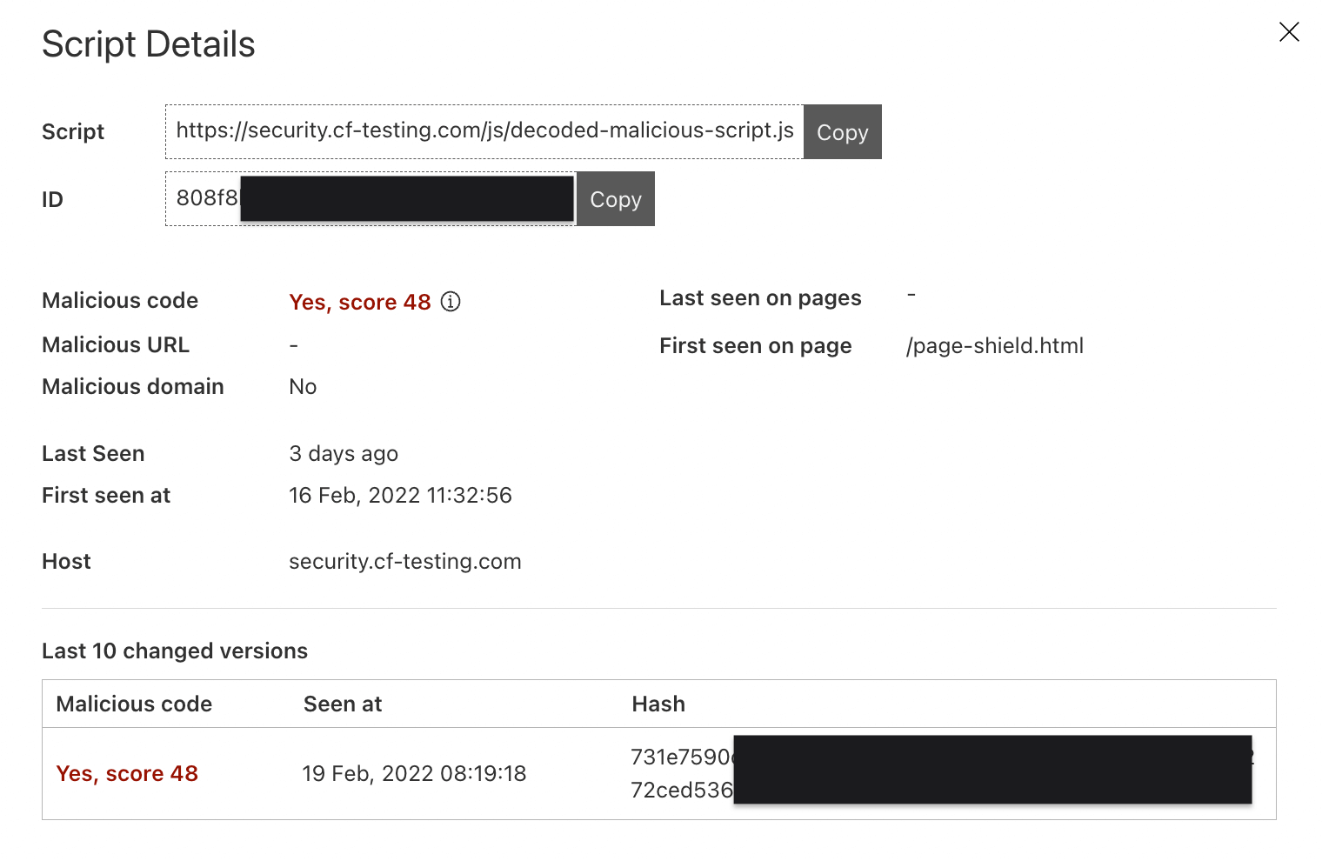Open the score 48 info tooltip
The image size is (1322, 861).
click(451, 302)
